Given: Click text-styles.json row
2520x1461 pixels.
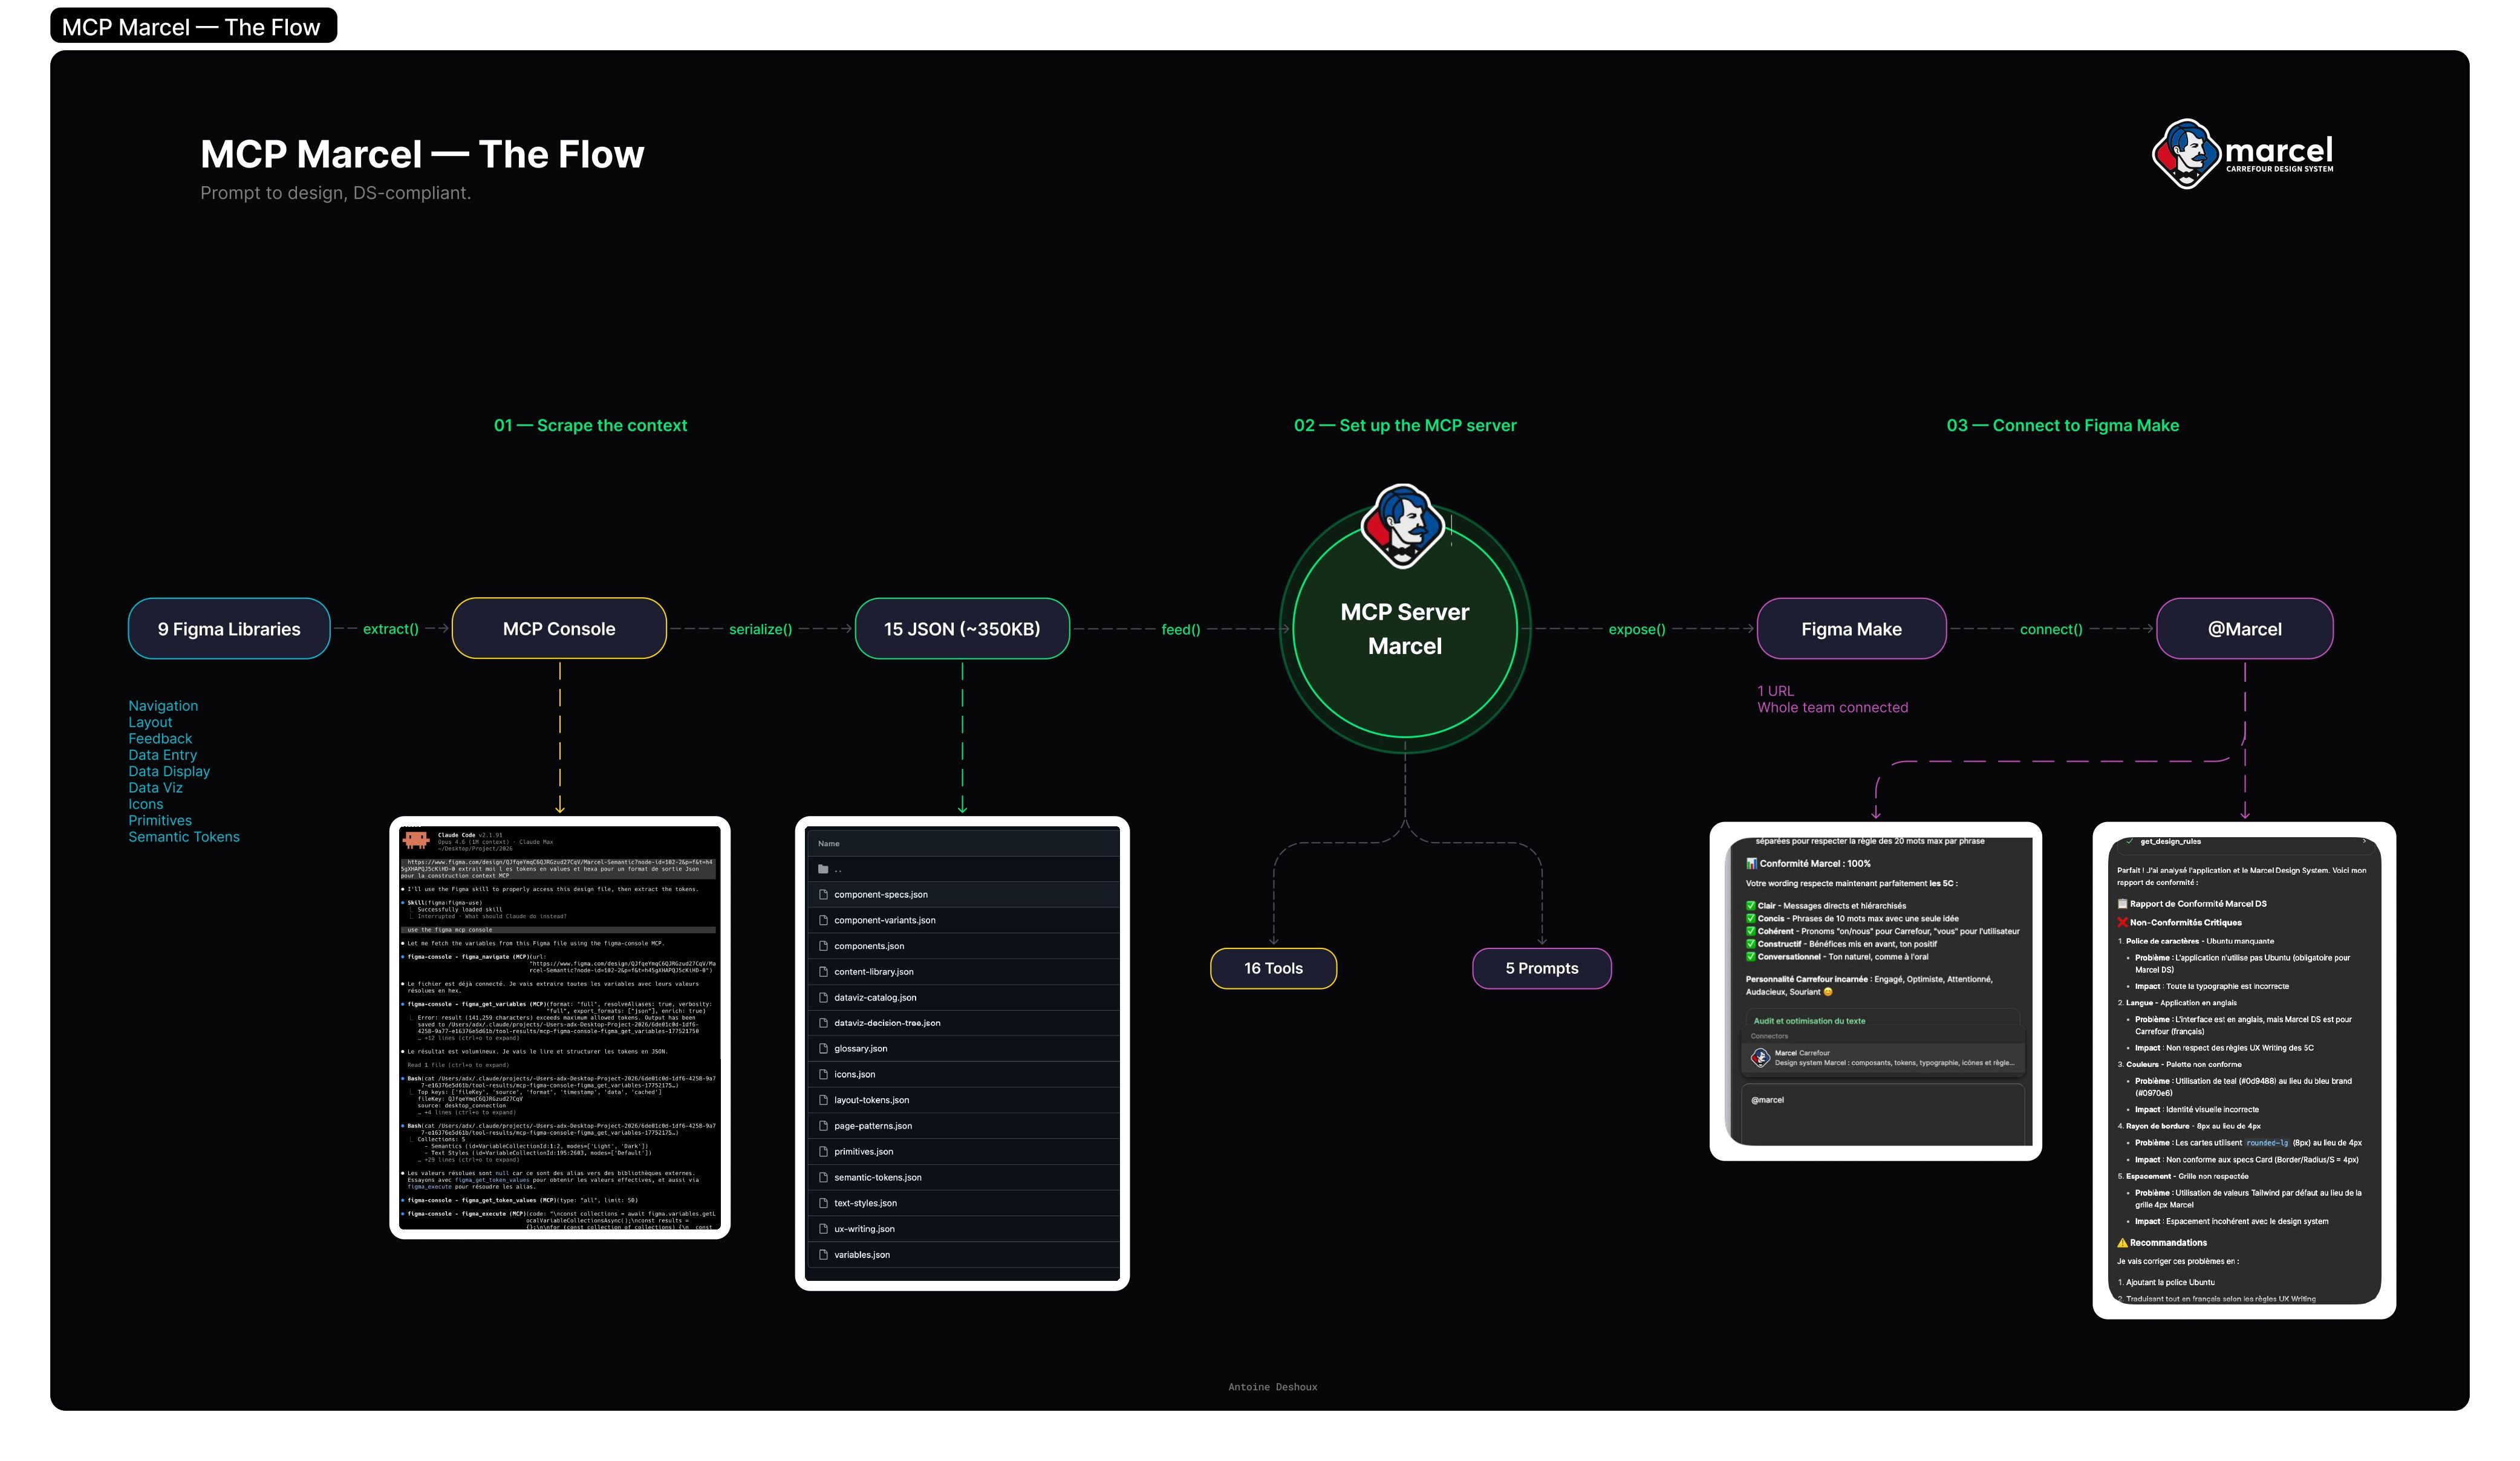Looking at the screenshot, I should (962, 1203).
